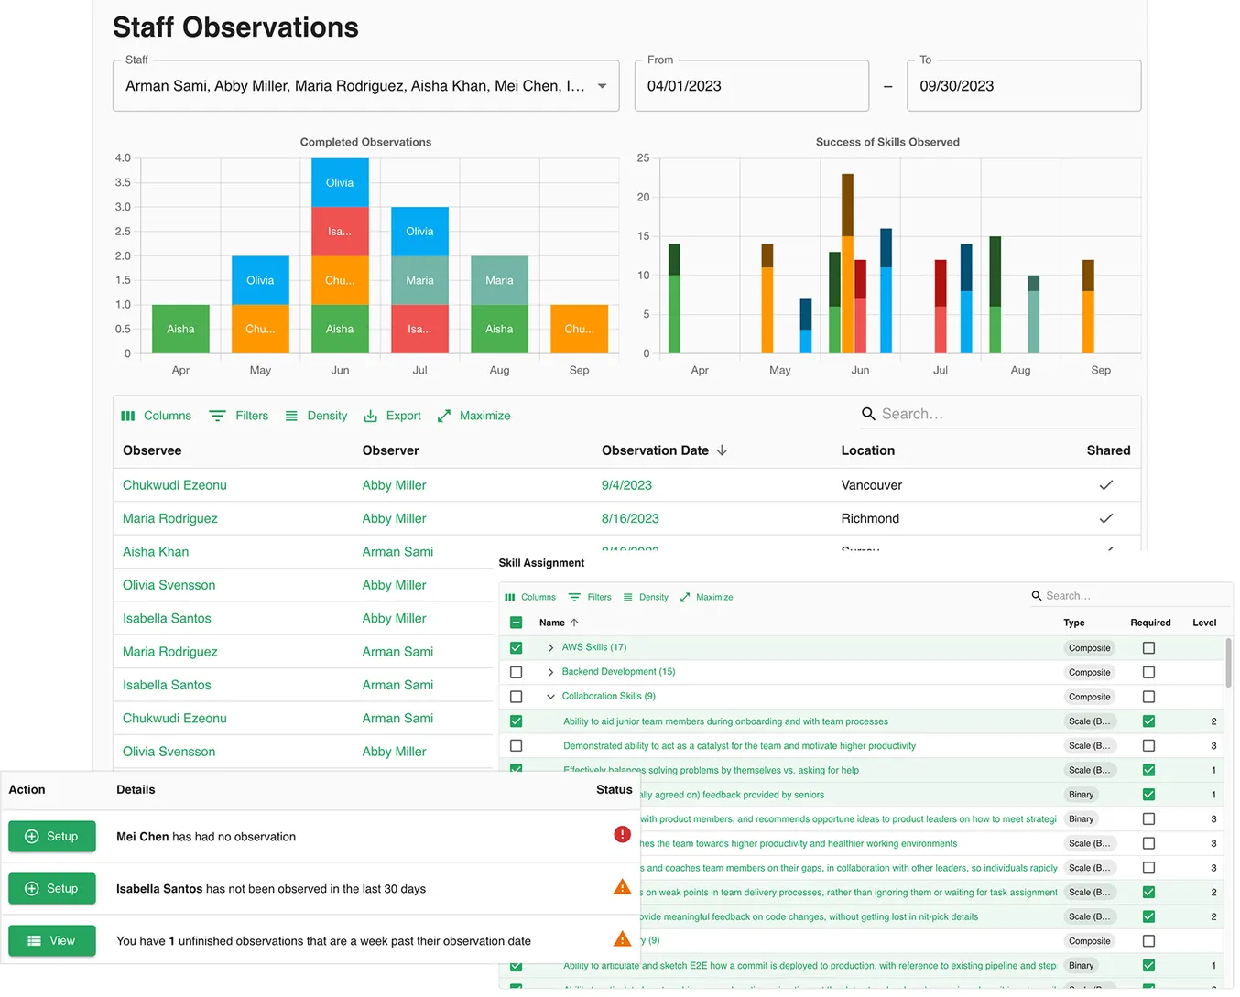The image size is (1240, 997).
Task: Open the 9/4/2023 observation link
Action: (x=626, y=485)
